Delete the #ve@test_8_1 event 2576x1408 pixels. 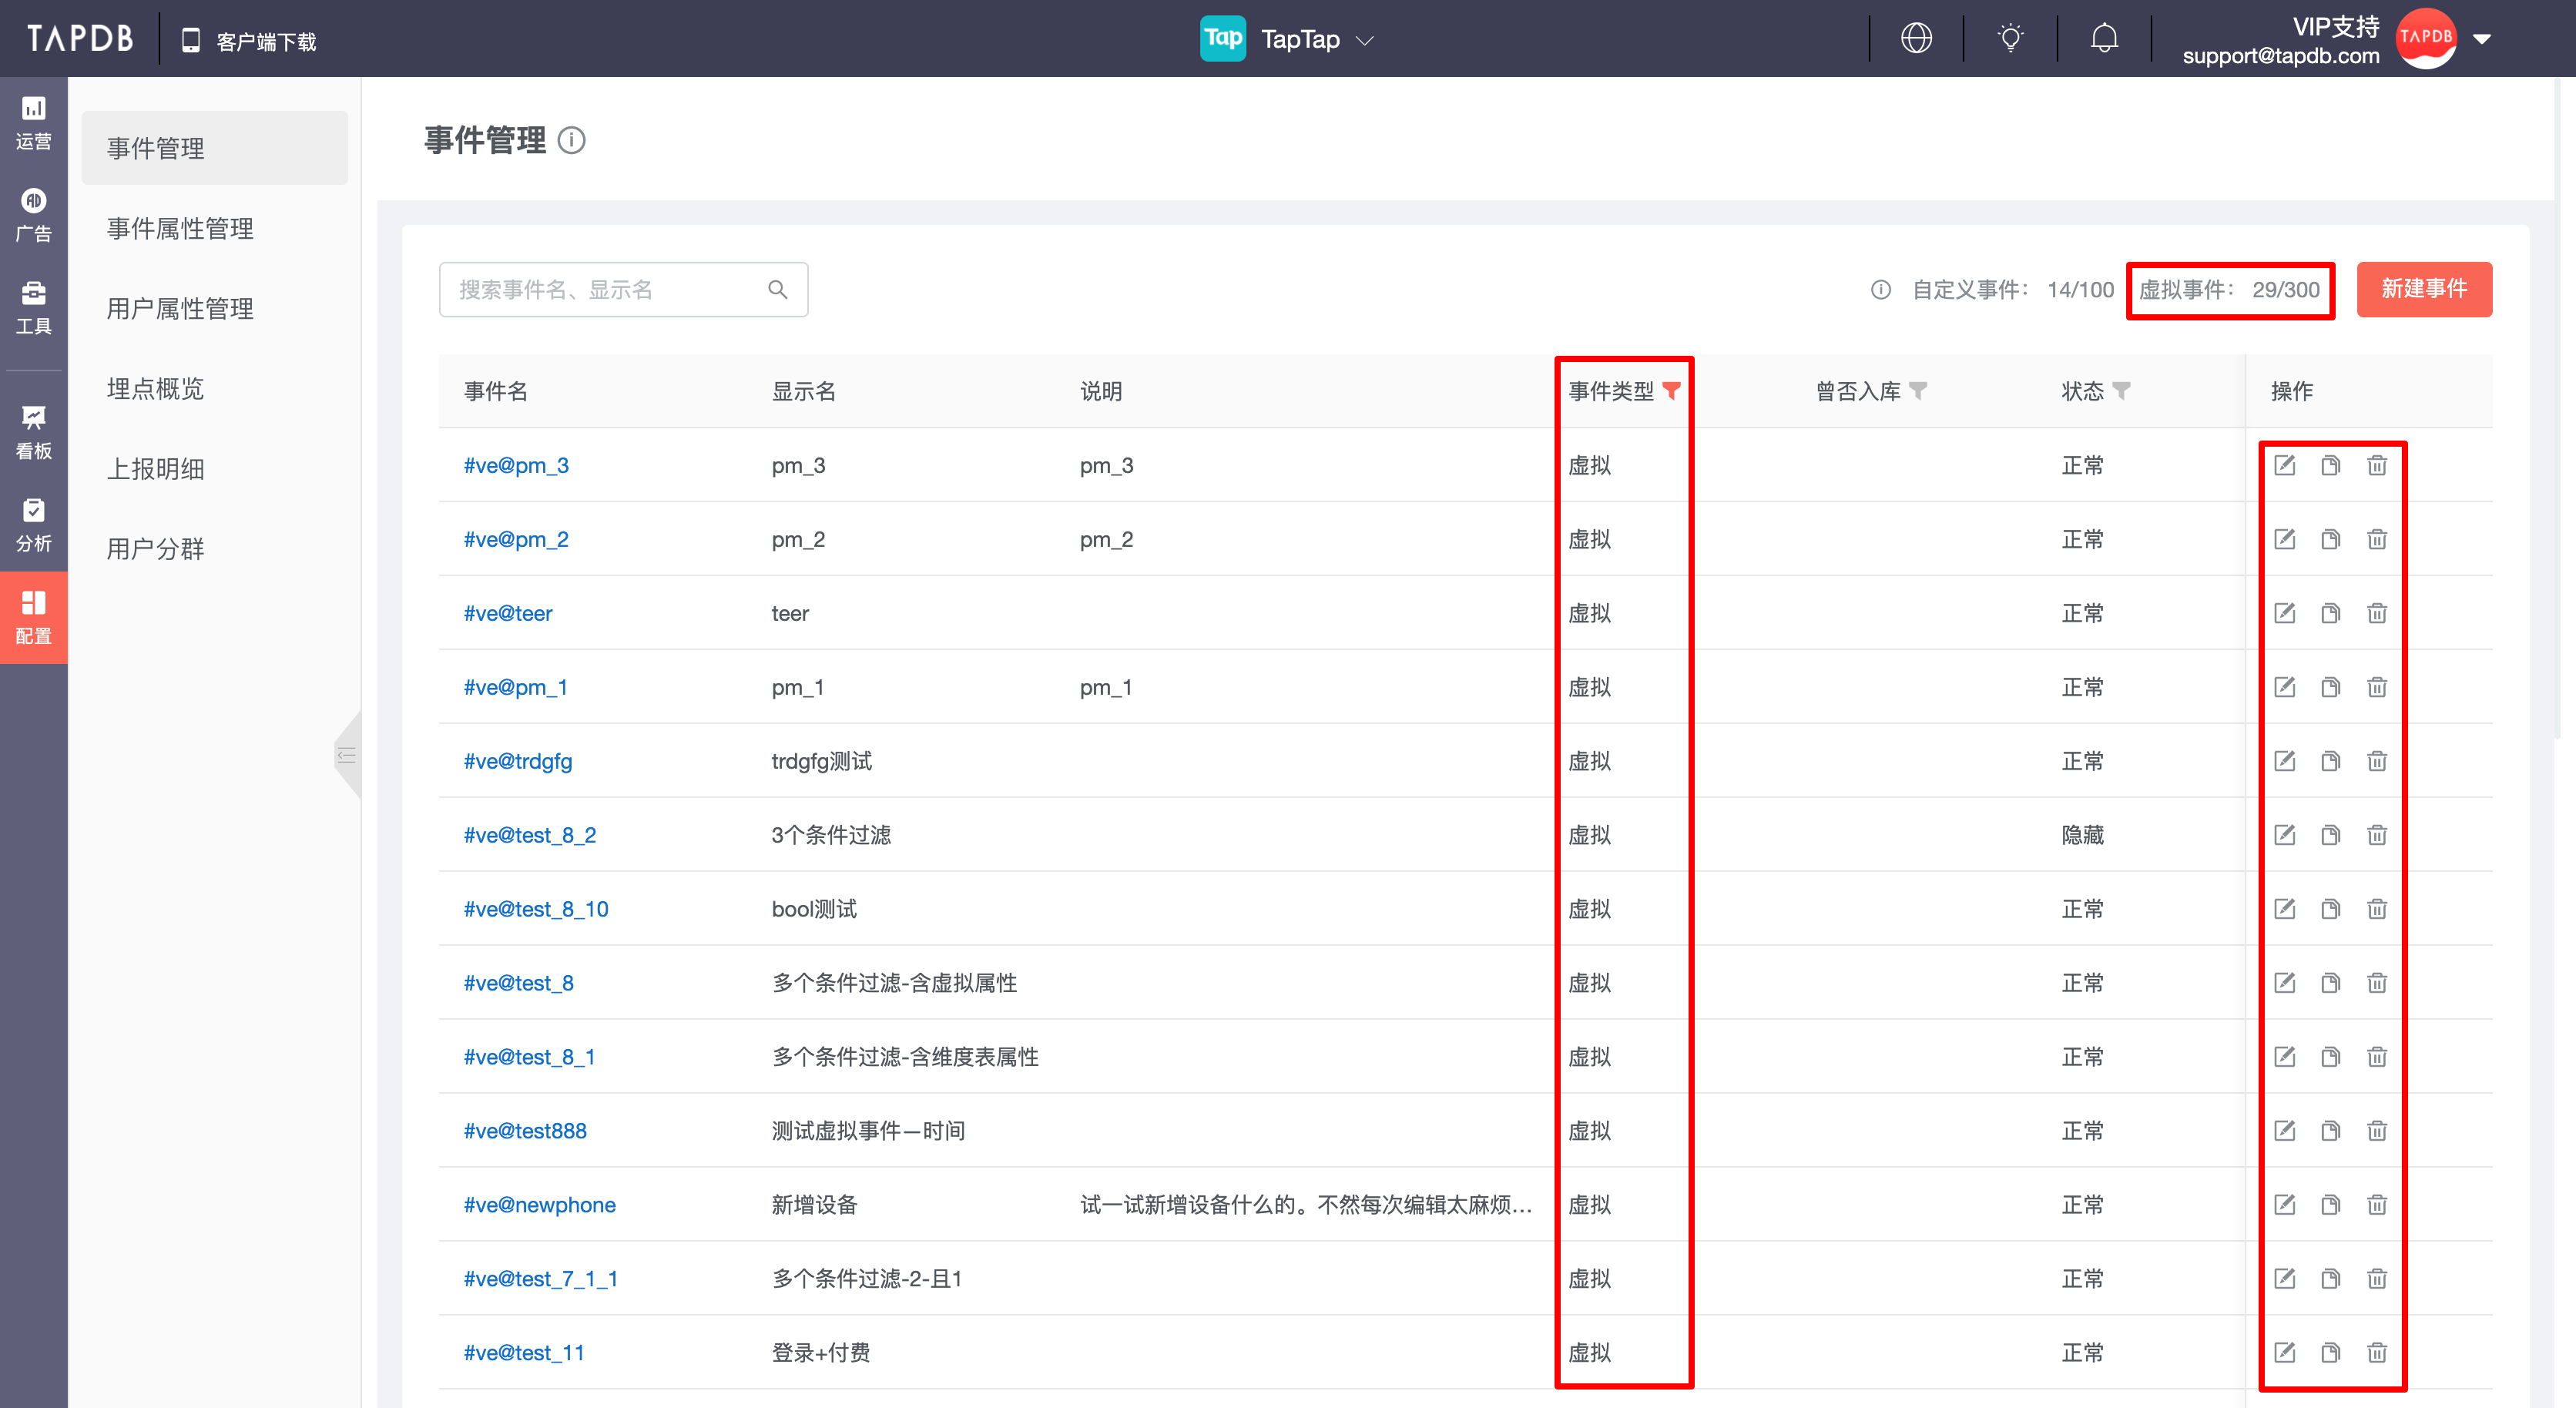[2377, 1057]
